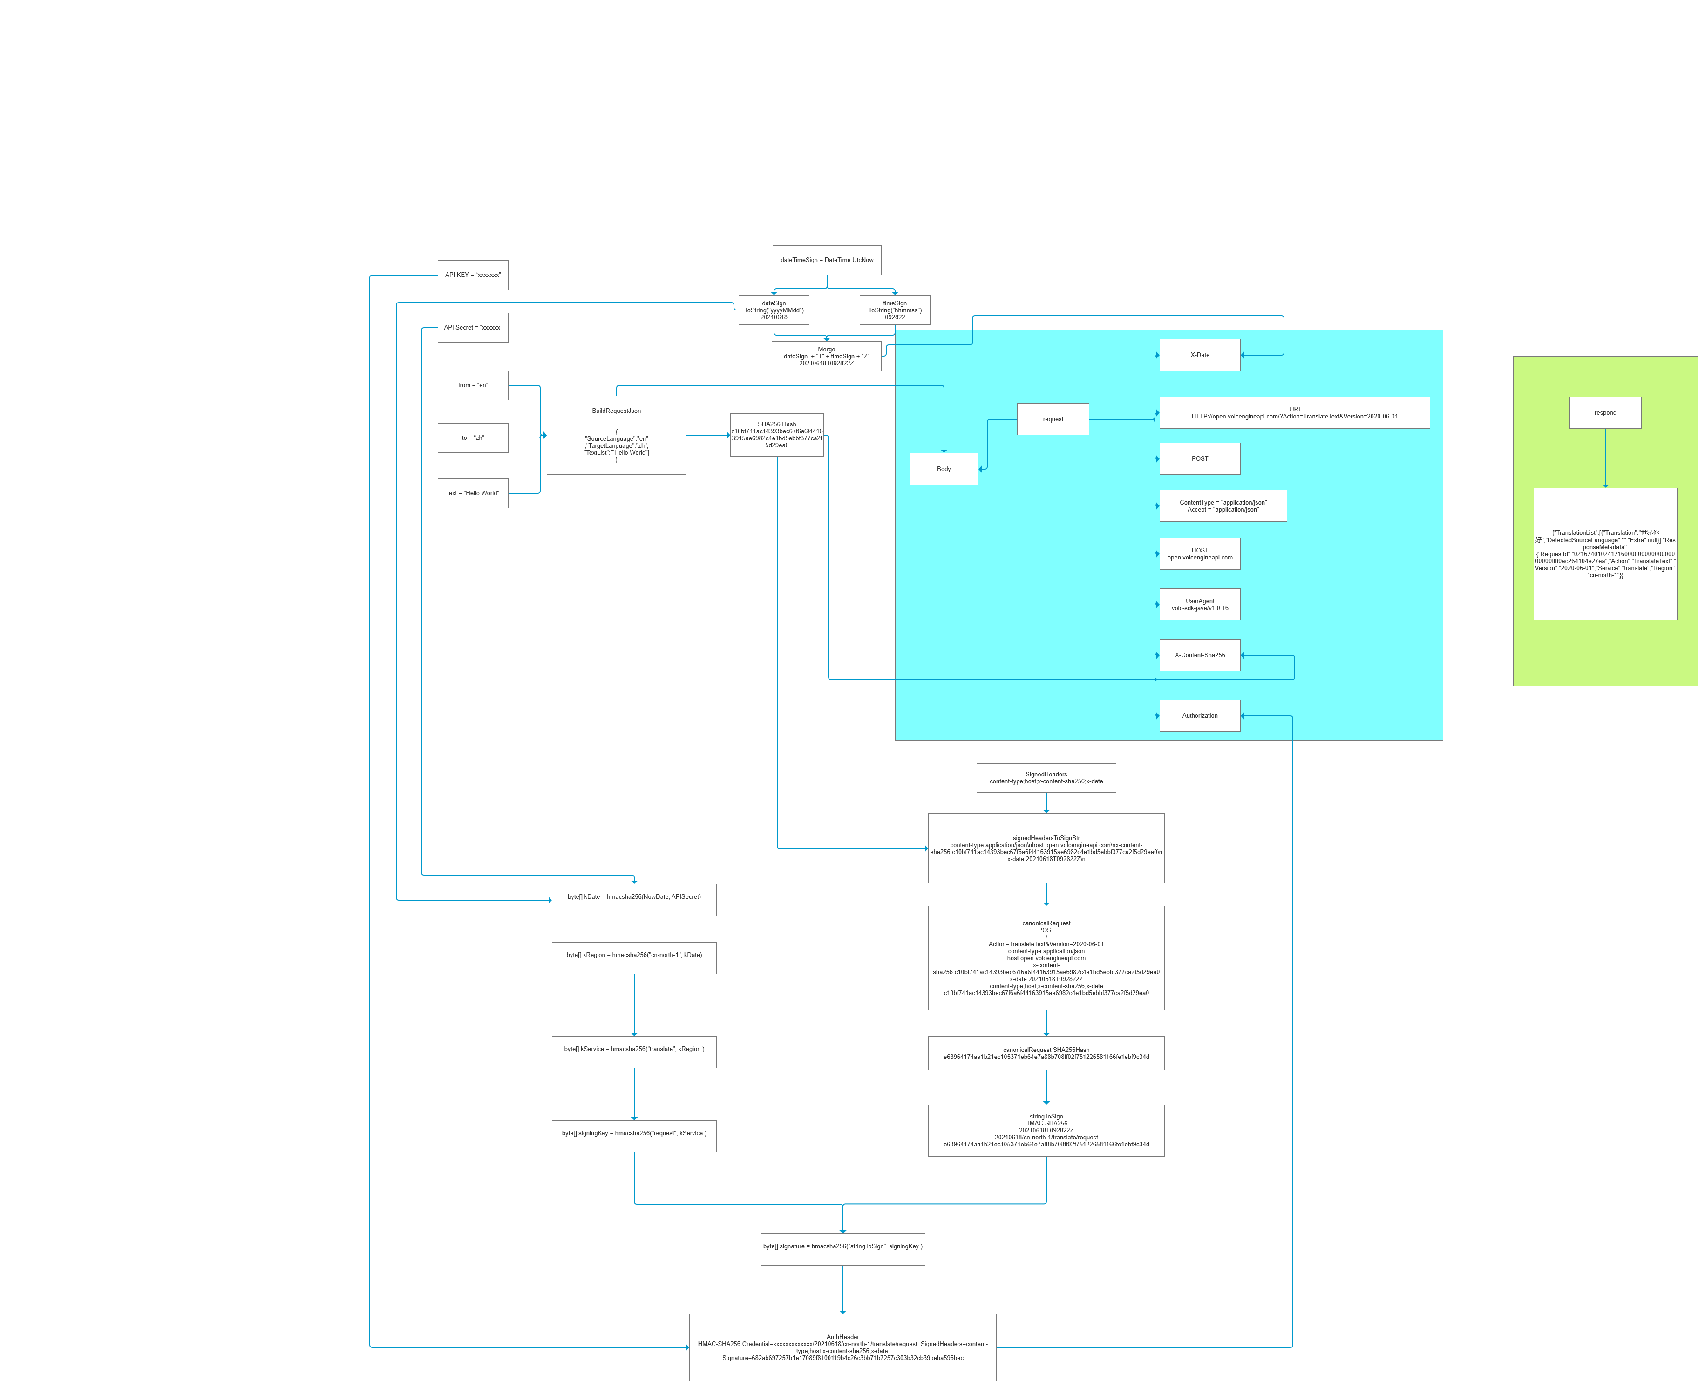Click the respond node in green panel
Image resolution: width=1698 pixels, height=1381 pixels.
1606,413
